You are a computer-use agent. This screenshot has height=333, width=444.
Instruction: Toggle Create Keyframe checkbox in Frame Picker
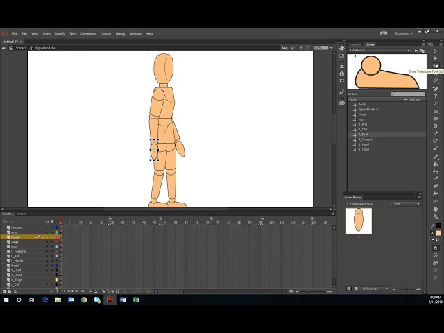[x=348, y=204]
